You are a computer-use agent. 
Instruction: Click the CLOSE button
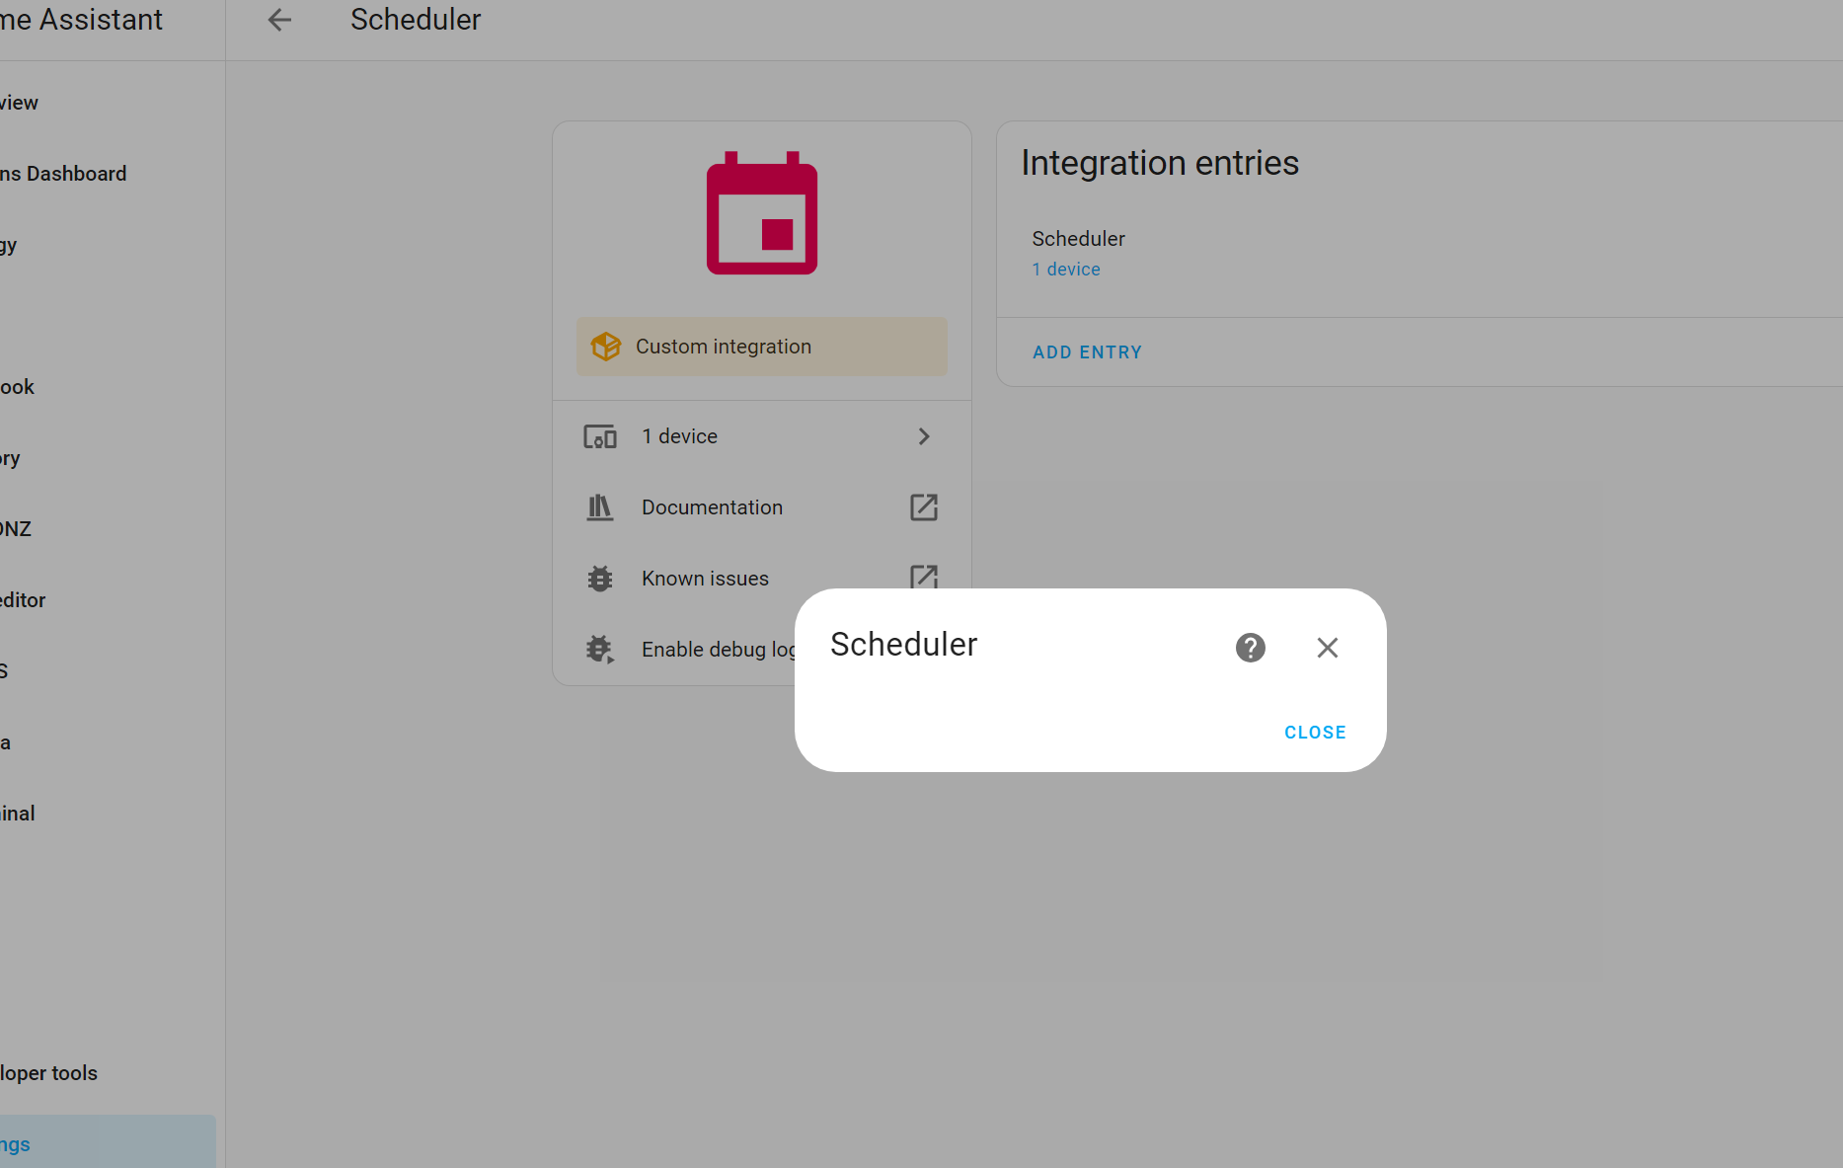tap(1314, 732)
